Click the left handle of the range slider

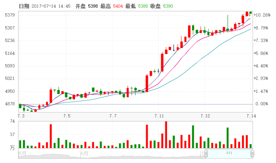pos(206,153)
